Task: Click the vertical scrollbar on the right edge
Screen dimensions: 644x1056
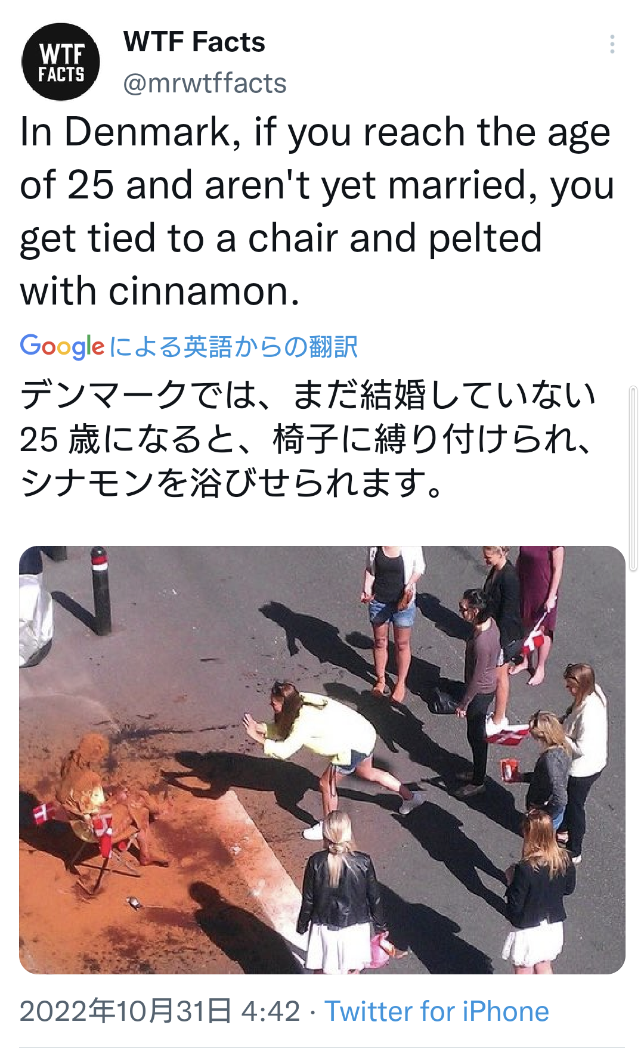Action: pos(633,479)
